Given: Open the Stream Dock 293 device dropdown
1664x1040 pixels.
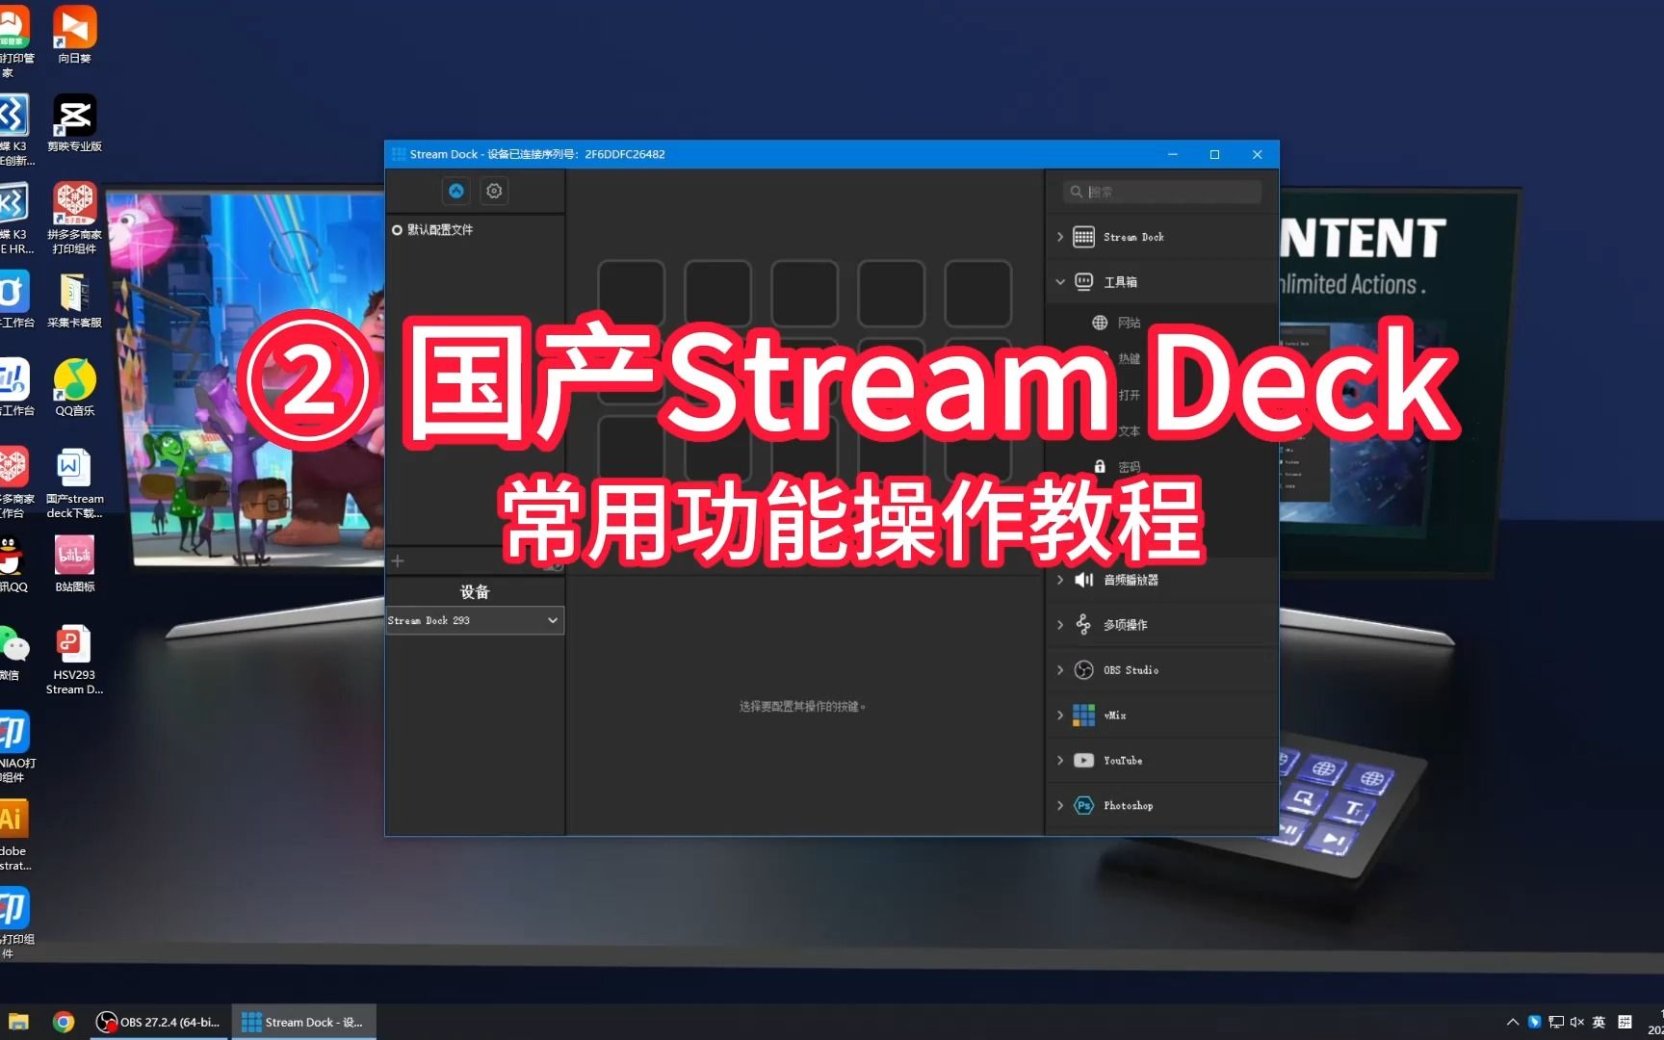Looking at the screenshot, I should pos(475,620).
